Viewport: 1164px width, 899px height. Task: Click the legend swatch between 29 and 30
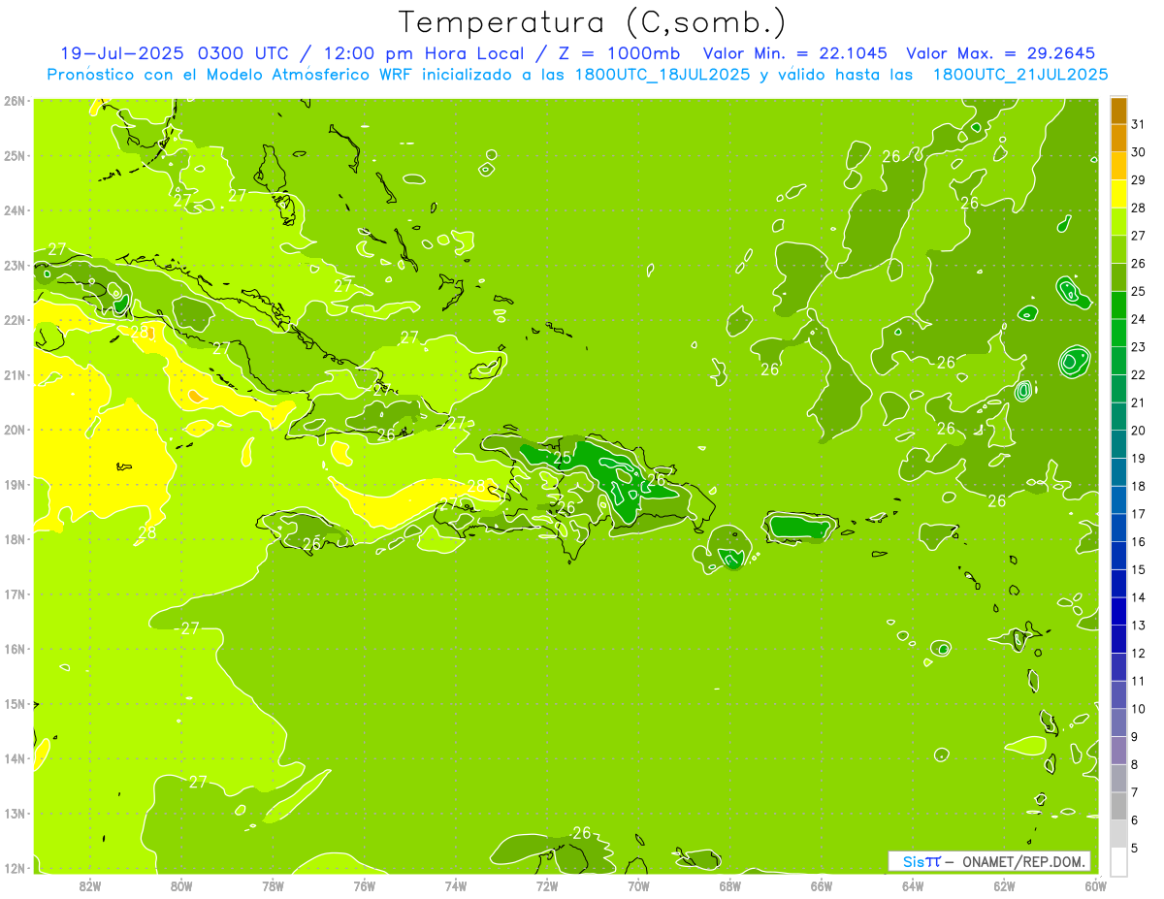(x=1118, y=166)
